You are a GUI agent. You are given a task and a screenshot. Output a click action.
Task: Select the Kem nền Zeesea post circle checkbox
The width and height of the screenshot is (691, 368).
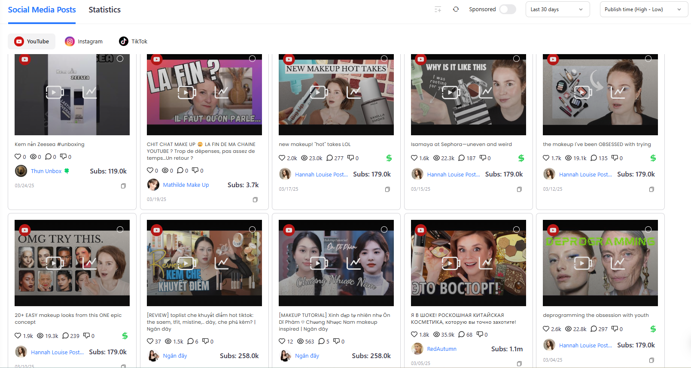(120, 59)
